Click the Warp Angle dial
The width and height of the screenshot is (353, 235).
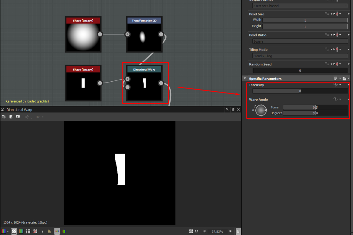pos(261,110)
